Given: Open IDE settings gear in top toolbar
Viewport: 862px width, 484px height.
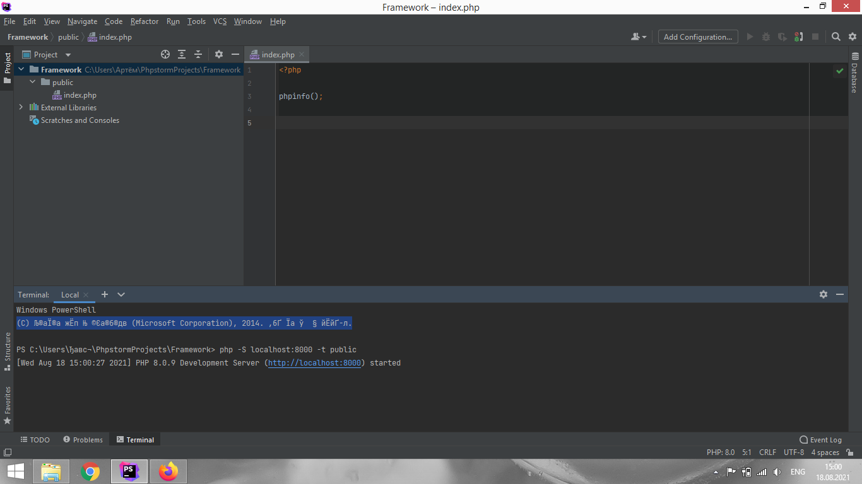Looking at the screenshot, I should point(852,37).
